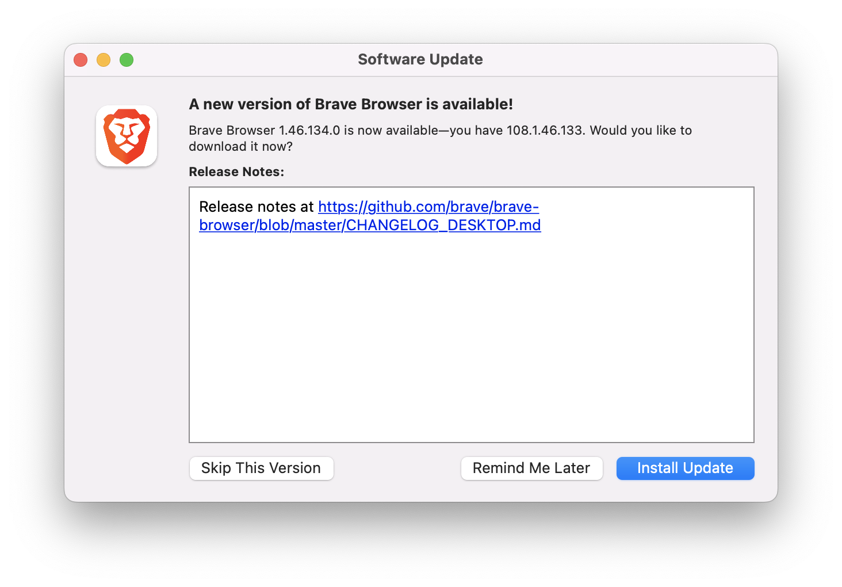The height and width of the screenshot is (587, 842).
Task: Click the yellow minimize window control
Action: pos(103,59)
